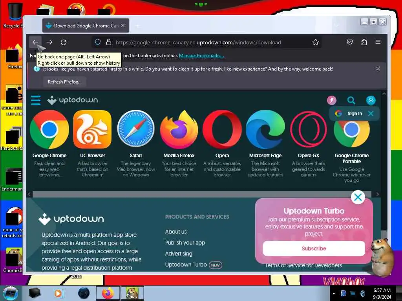Click the horizontal carousel scrollbar
The width and height of the screenshot is (402, 301).
tap(202, 194)
